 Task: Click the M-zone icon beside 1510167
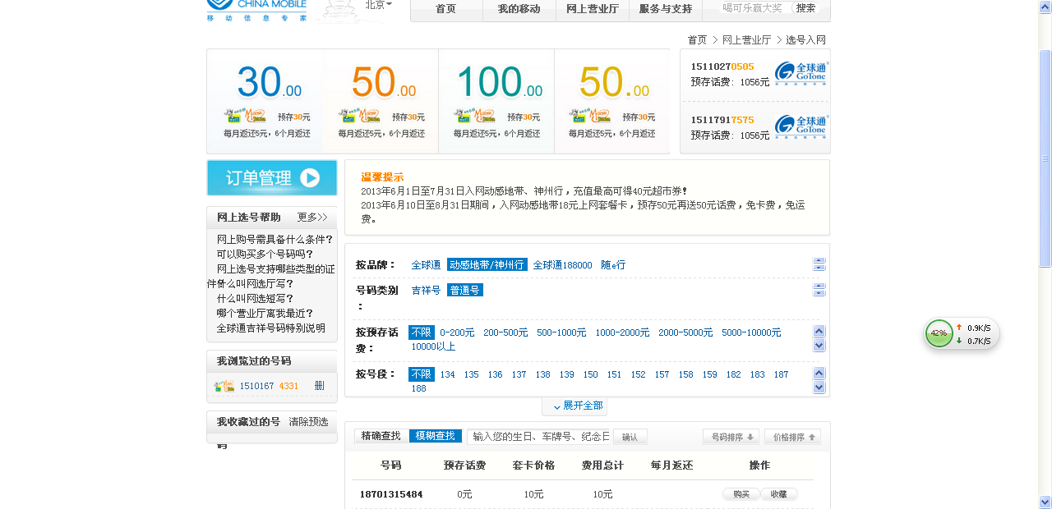click(224, 386)
